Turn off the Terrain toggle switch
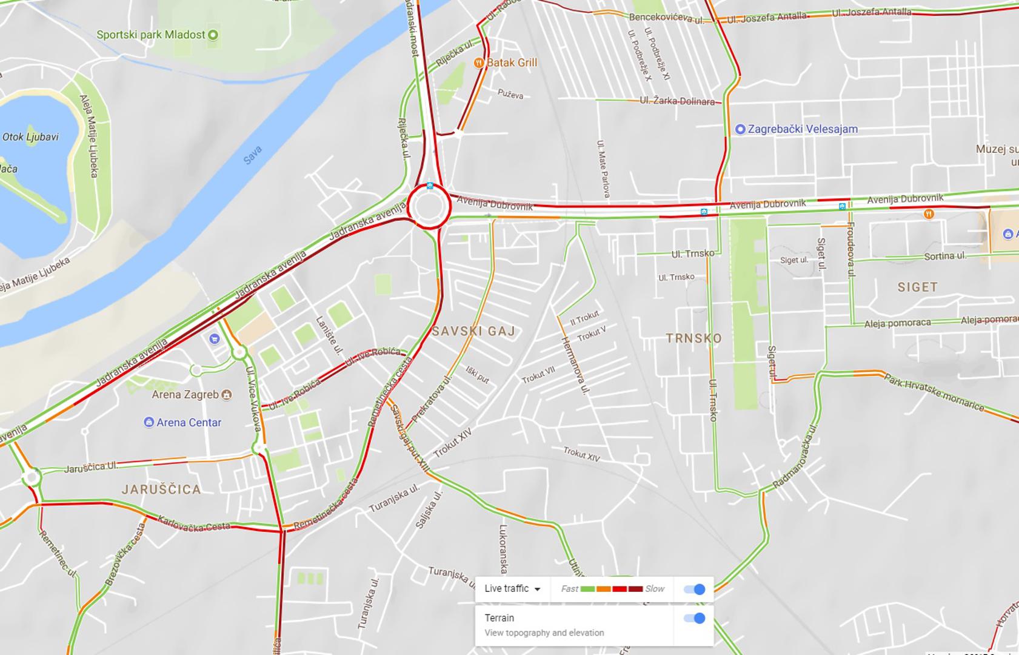Image resolution: width=1019 pixels, height=655 pixels. [695, 618]
